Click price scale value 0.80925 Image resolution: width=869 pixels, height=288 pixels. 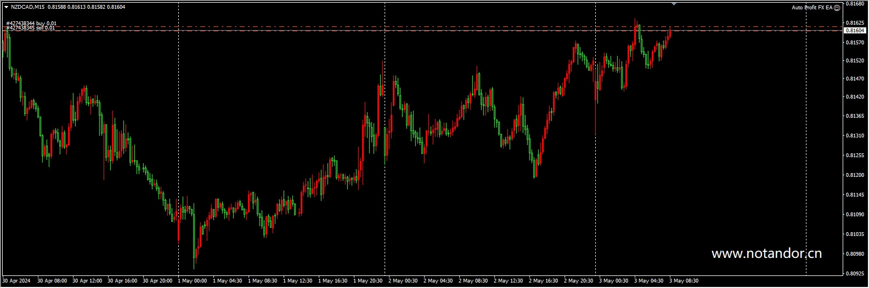(855, 273)
